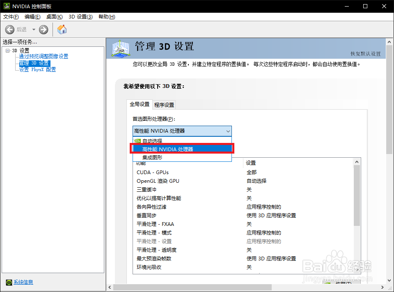Open the 文件(F) menu
The width and height of the screenshot is (394, 292).
pyautogui.click(x=11, y=17)
